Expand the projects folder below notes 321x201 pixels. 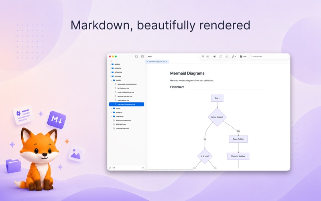(112, 113)
